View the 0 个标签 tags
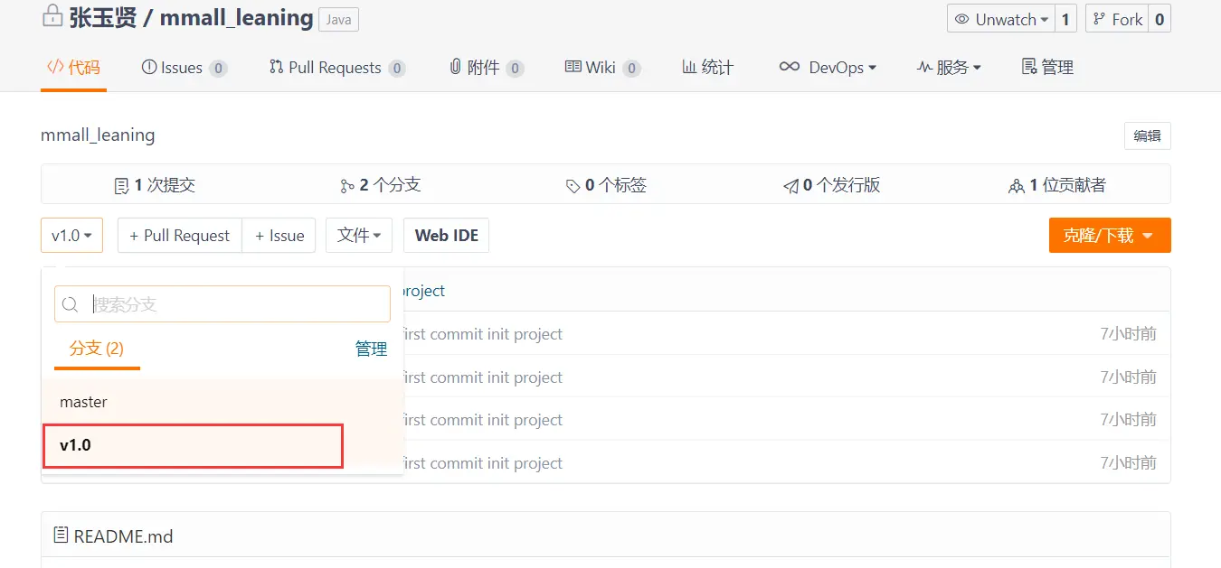Viewport: 1221px width, 568px height. pyautogui.click(x=606, y=185)
